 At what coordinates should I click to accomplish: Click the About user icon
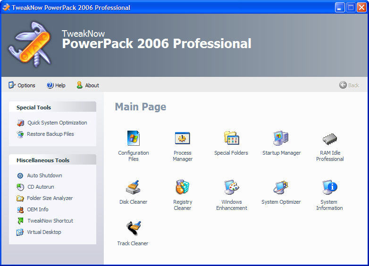pyautogui.click(x=80, y=85)
